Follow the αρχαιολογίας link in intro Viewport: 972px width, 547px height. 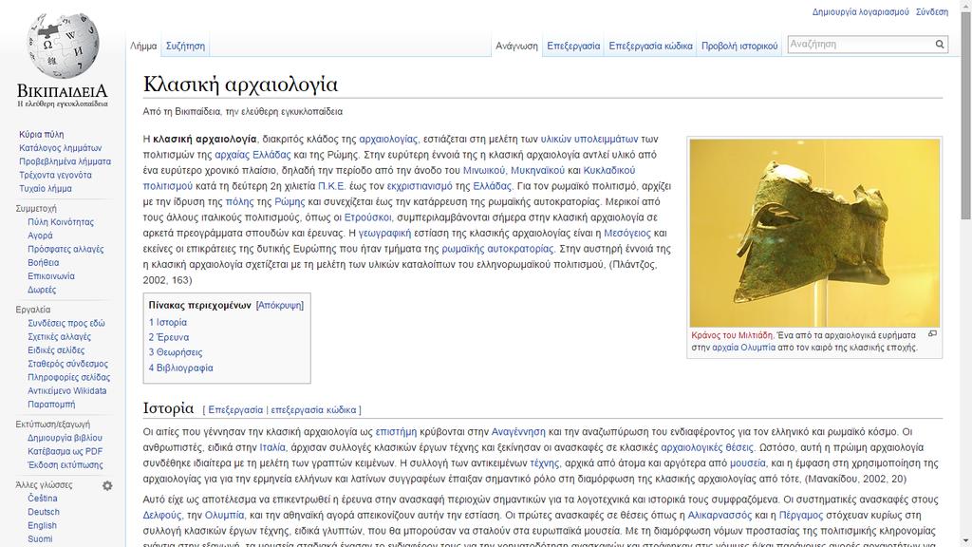388,139
